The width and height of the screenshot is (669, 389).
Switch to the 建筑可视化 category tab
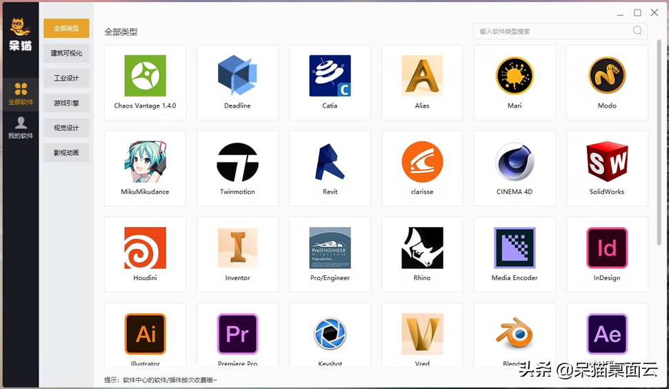pyautogui.click(x=66, y=53)
